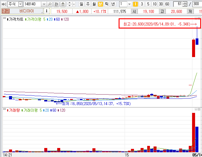Image resolution: width=202 pixels, height=157 pixels.
Task: Click the 고 high price label
Action: pos(162,12)
